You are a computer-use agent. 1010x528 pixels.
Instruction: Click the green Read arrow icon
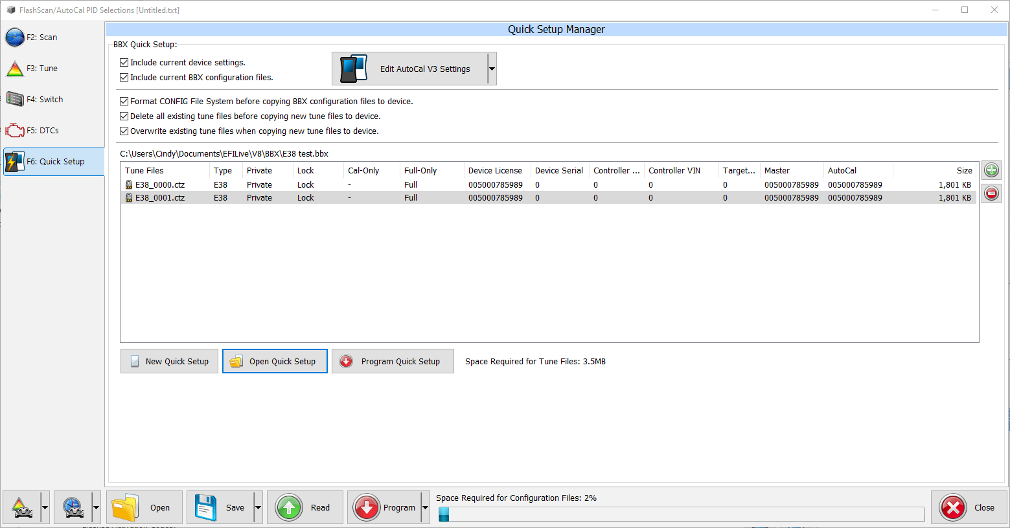[x=288, y=507]
